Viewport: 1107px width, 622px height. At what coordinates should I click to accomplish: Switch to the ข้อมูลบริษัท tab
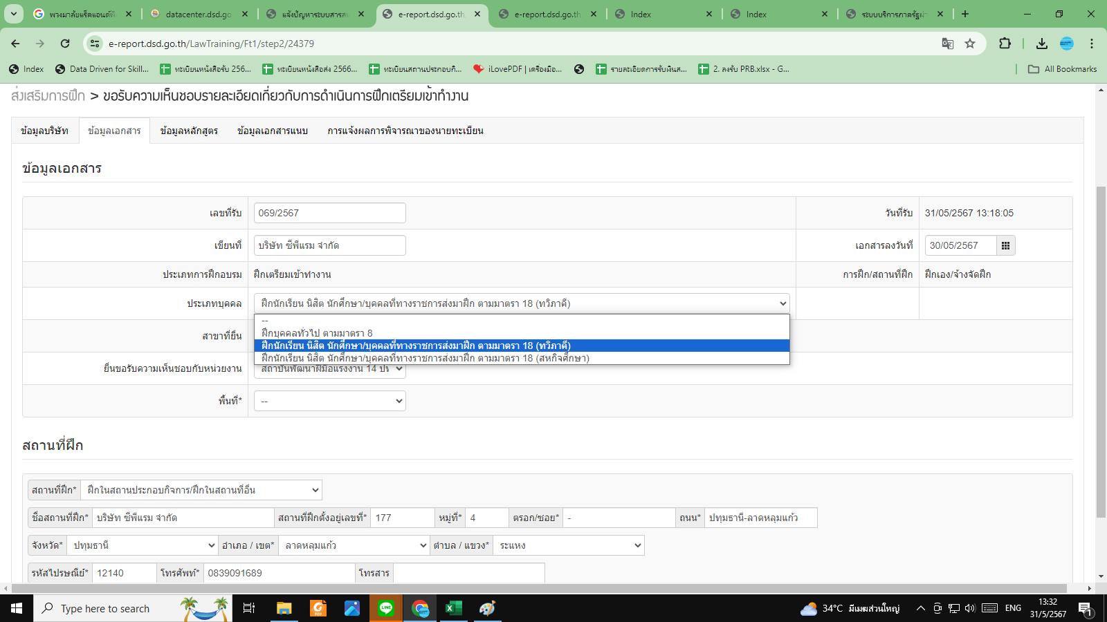(x=44, y=131)
